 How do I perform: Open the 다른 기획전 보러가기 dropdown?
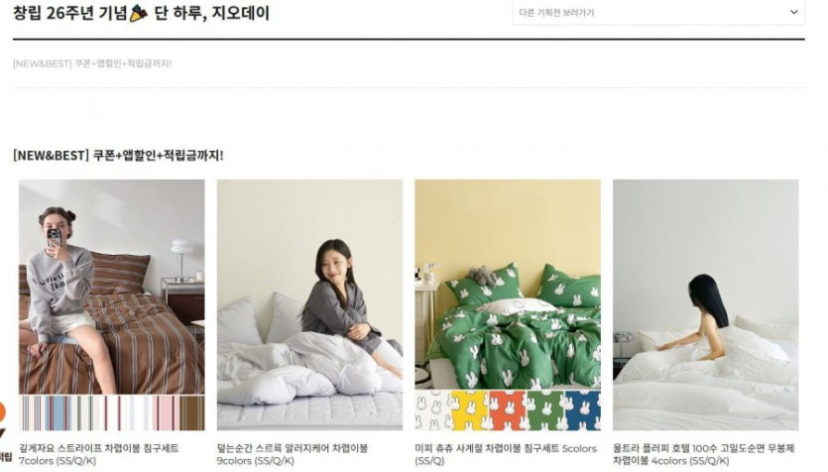pos(658,12)
